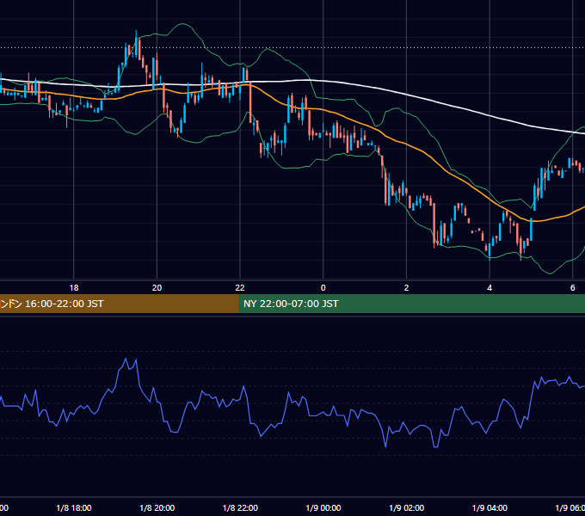Click the "1/9 04:00" date label

click(x=490, y=508)
